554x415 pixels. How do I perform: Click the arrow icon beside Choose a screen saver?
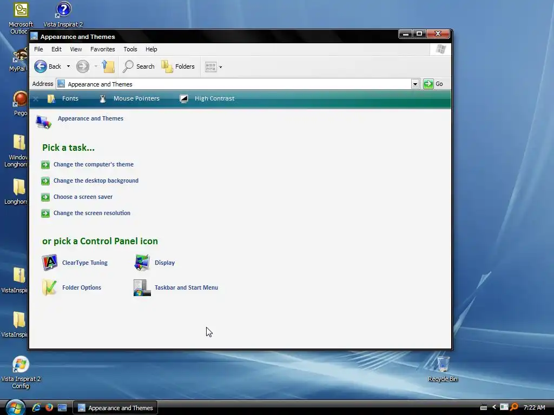[x=45, y=197]
